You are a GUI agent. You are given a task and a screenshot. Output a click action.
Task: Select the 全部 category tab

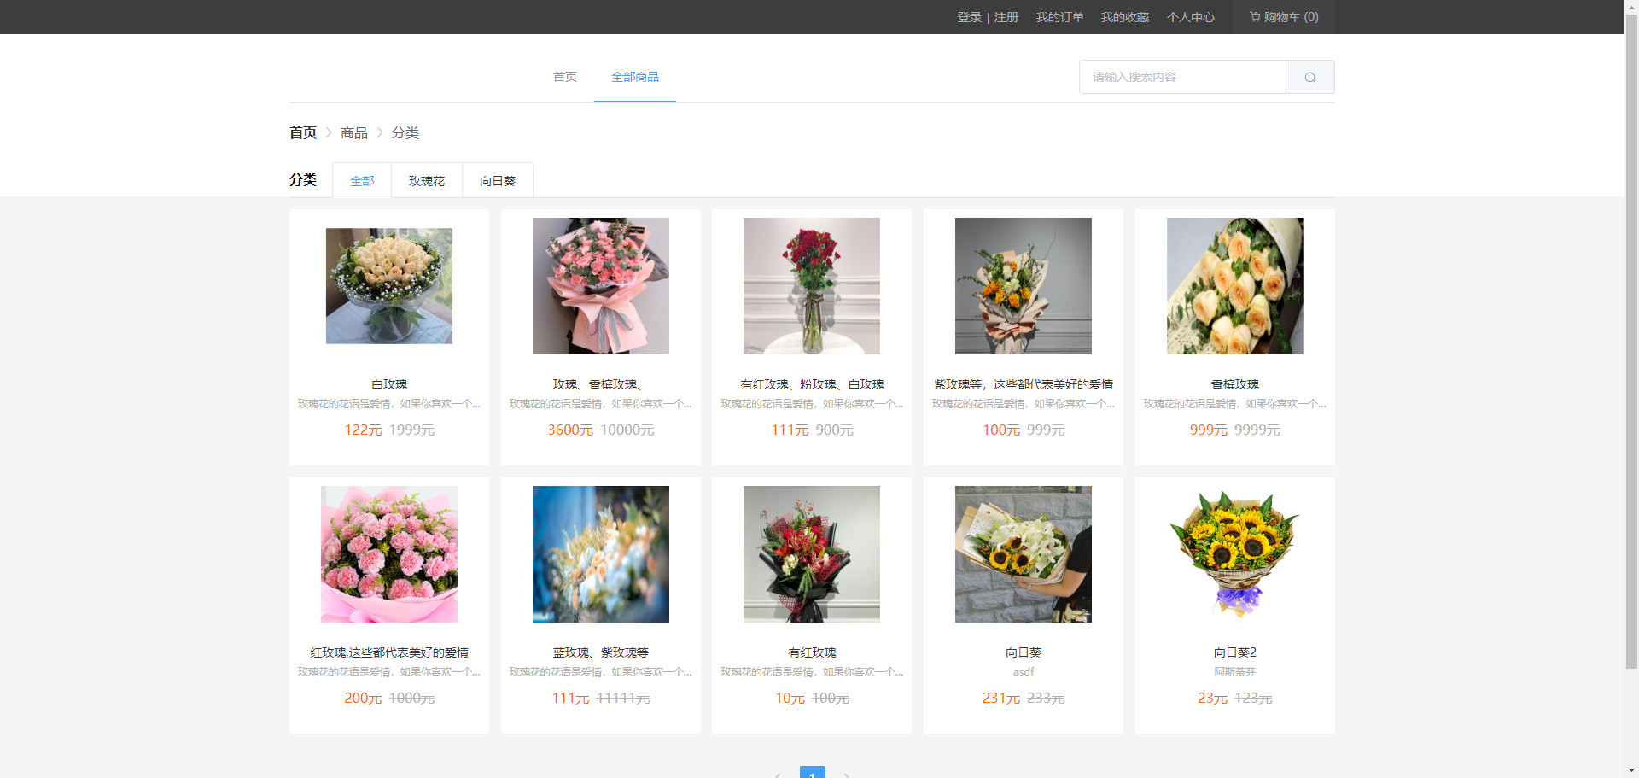tap(362, 180)
